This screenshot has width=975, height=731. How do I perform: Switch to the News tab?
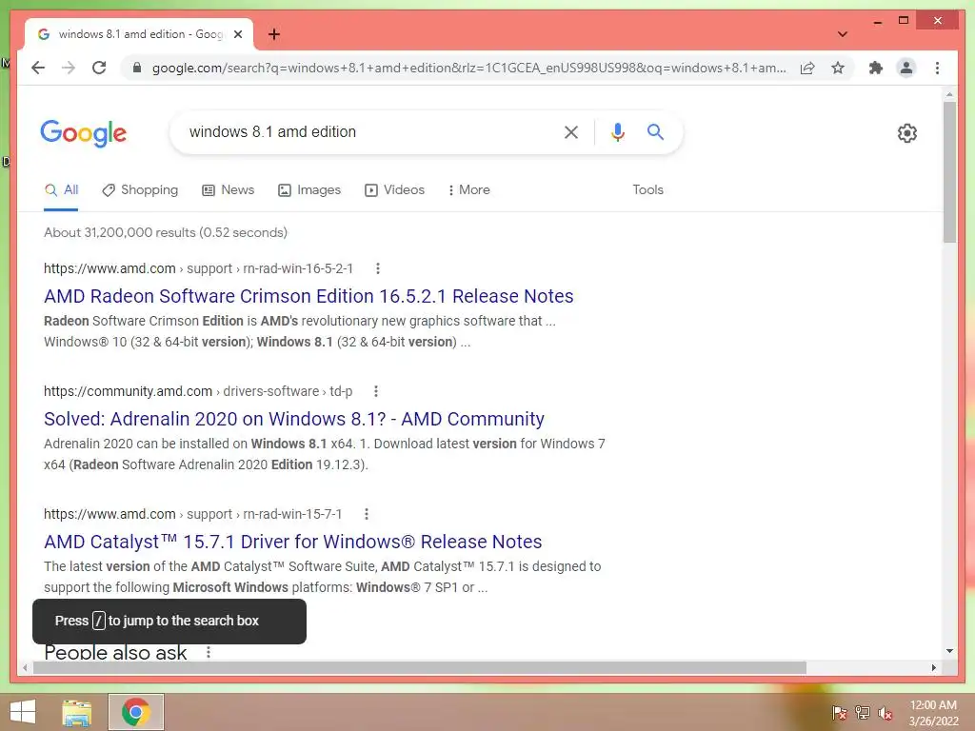coord(229,190)
